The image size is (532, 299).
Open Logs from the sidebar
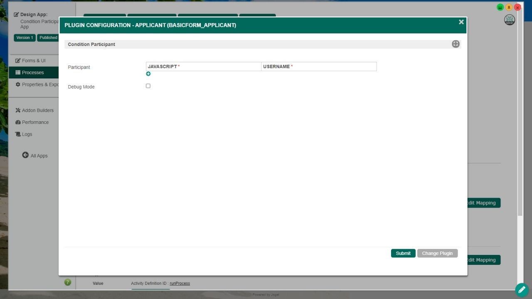[x=27, y=135]
